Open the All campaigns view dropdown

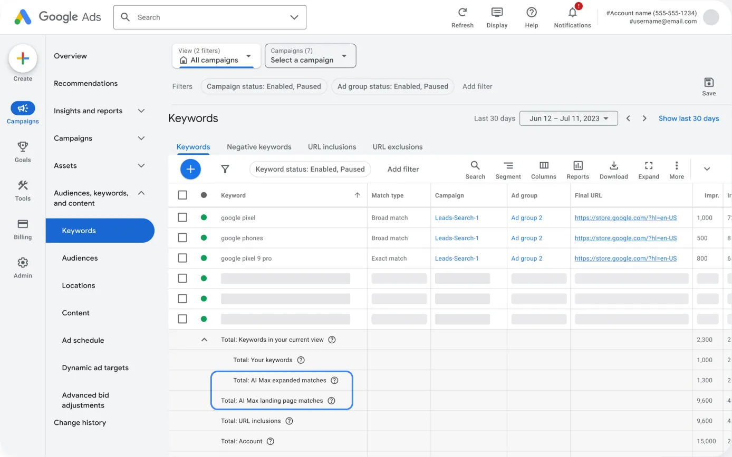tap(217, 56)
